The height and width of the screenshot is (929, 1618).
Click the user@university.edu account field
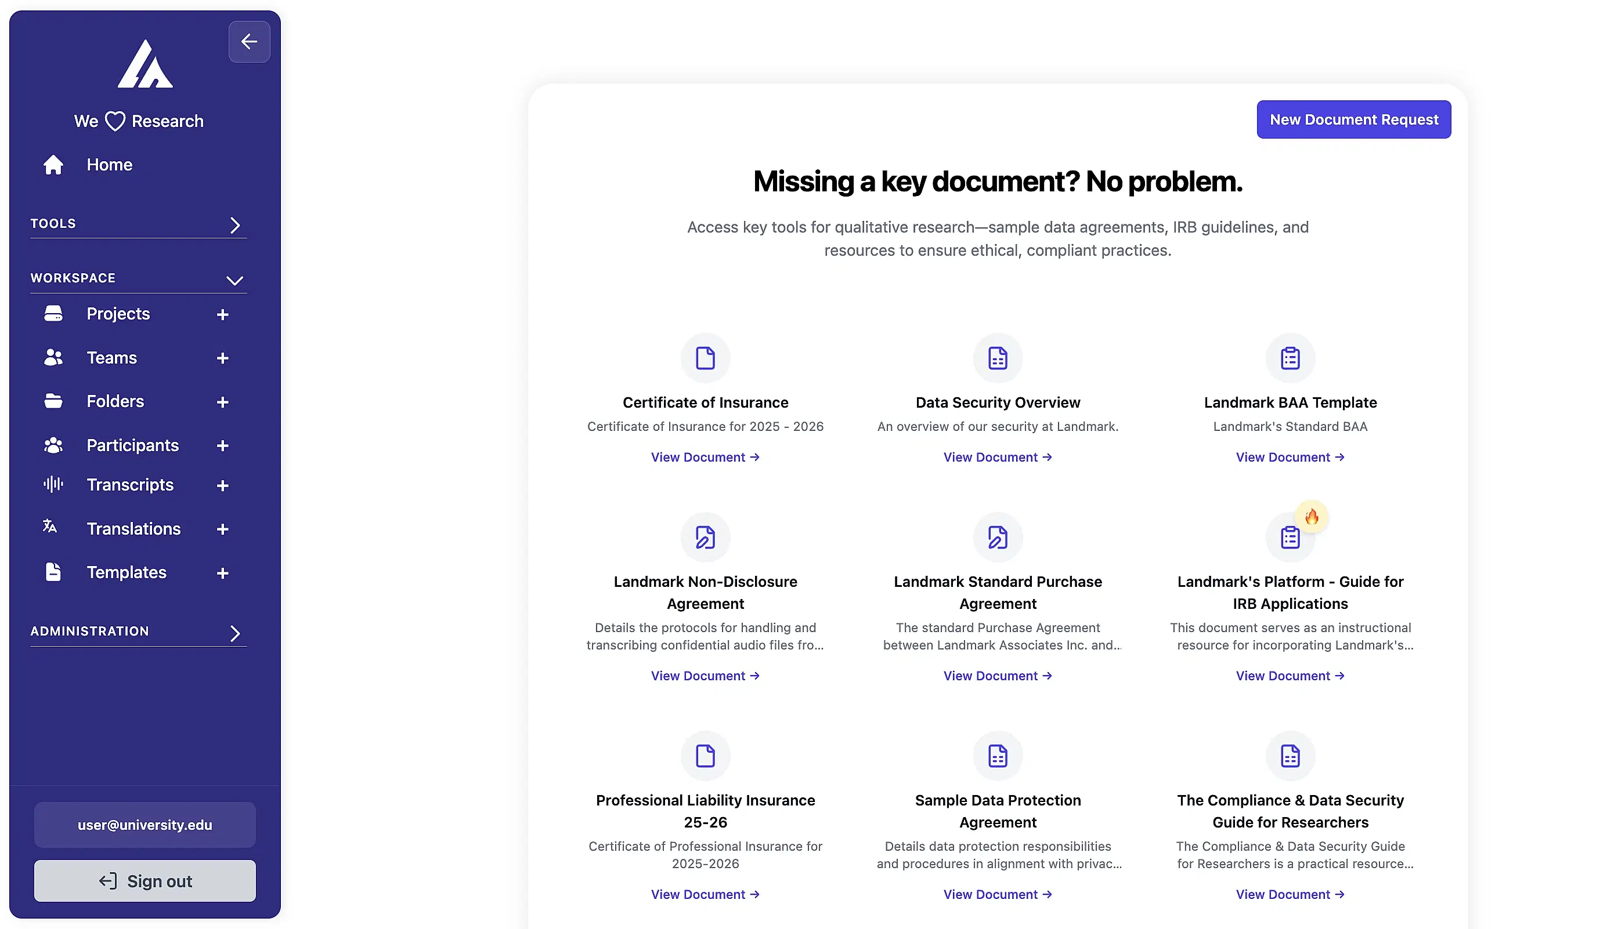pyautogui.click(x=145, y=825)
